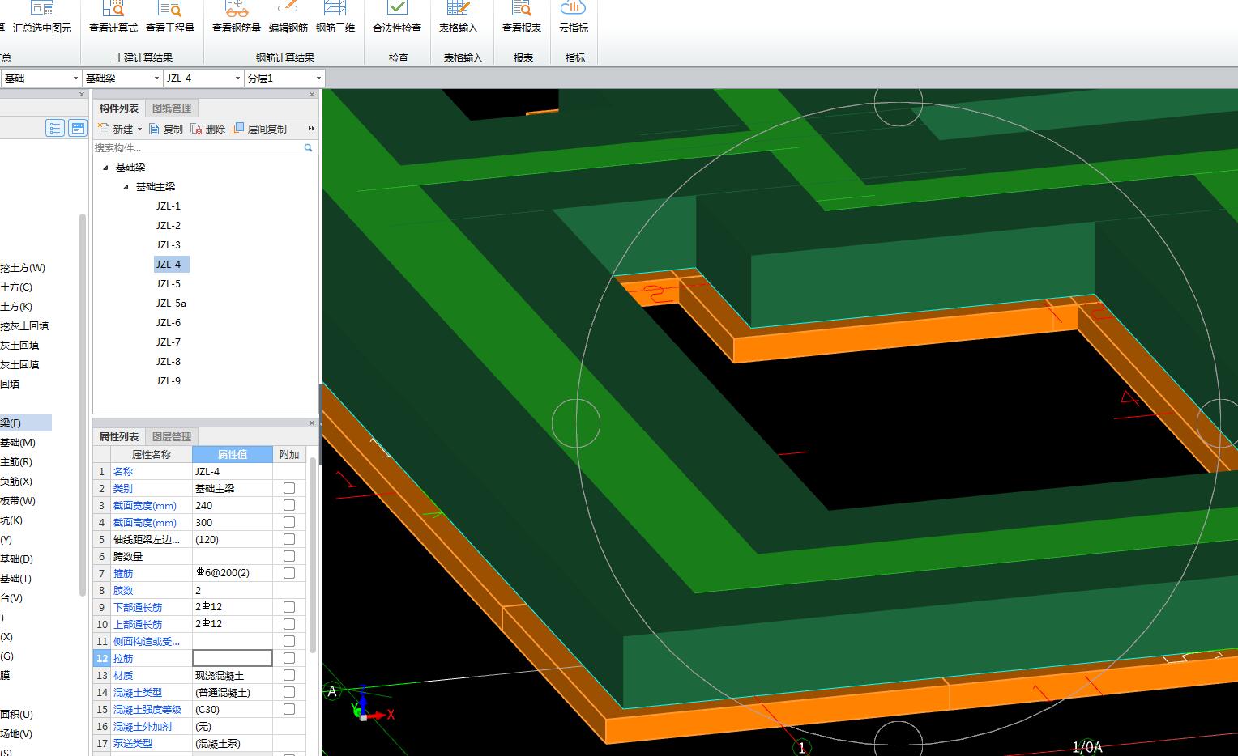Click 查看钢筋量 icon
This screenshot has height=756, width=1238.
point(237,18)
